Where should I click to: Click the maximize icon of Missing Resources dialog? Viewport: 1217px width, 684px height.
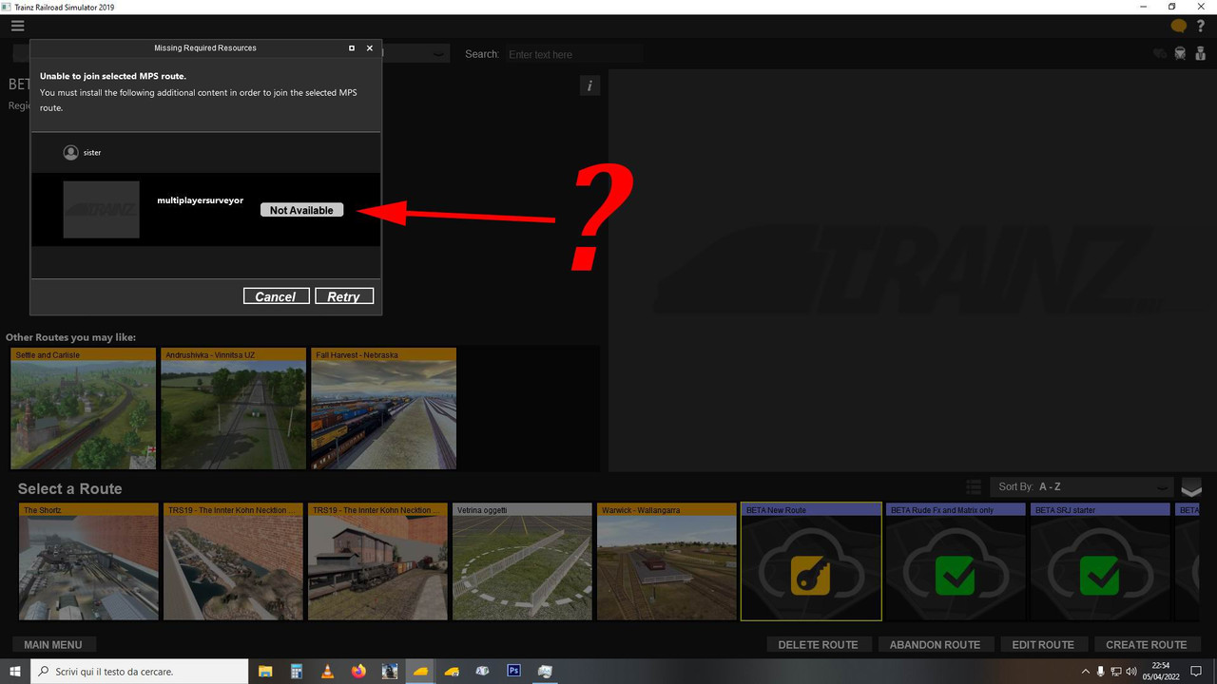[x=352, y=47]
